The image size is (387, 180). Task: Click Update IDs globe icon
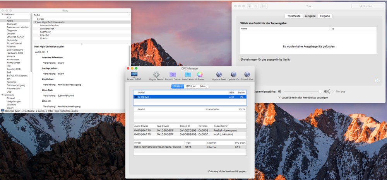coord(233,75)
